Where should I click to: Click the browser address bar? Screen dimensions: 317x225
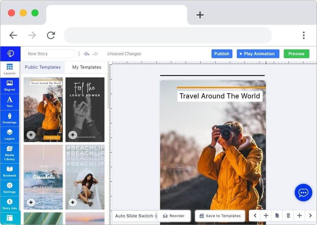[168, 35]
